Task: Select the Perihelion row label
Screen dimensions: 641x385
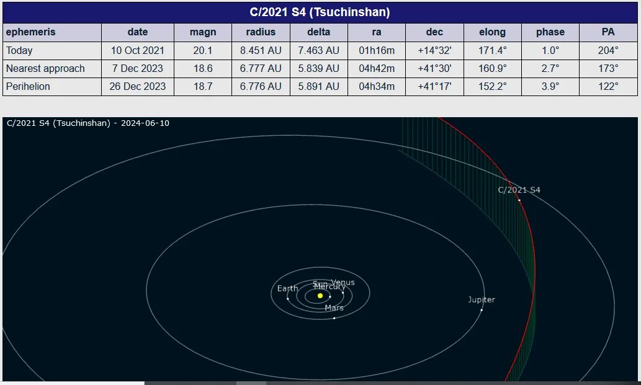Action: [28, 86]
